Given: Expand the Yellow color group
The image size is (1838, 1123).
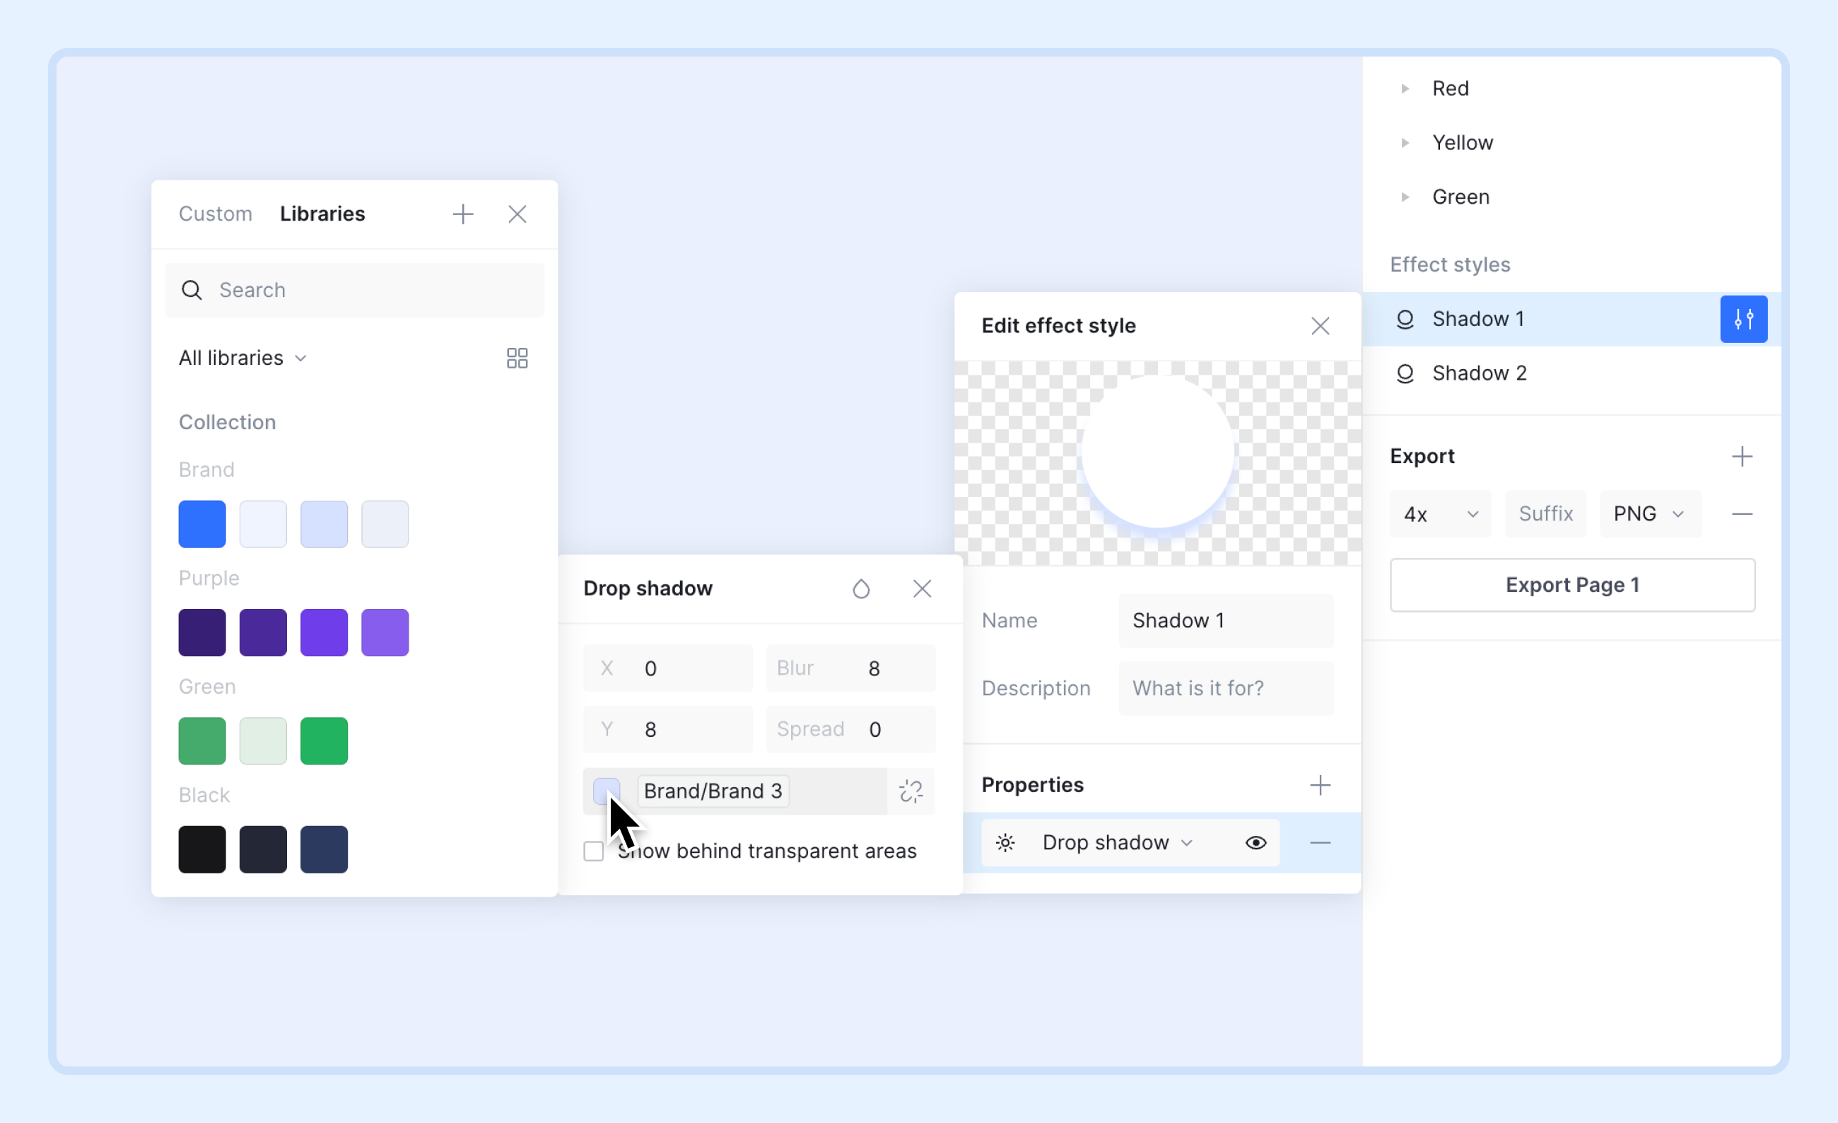Looking at the screenshot, I should [x=1405, y=143].
